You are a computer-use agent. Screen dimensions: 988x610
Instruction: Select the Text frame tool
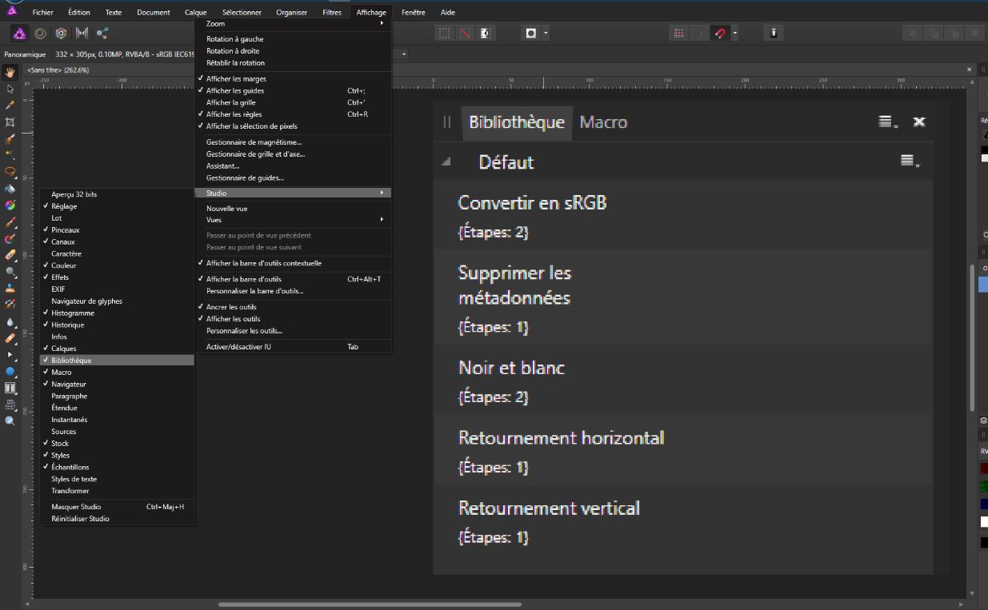pyautogui.click(x=10, y=388)
